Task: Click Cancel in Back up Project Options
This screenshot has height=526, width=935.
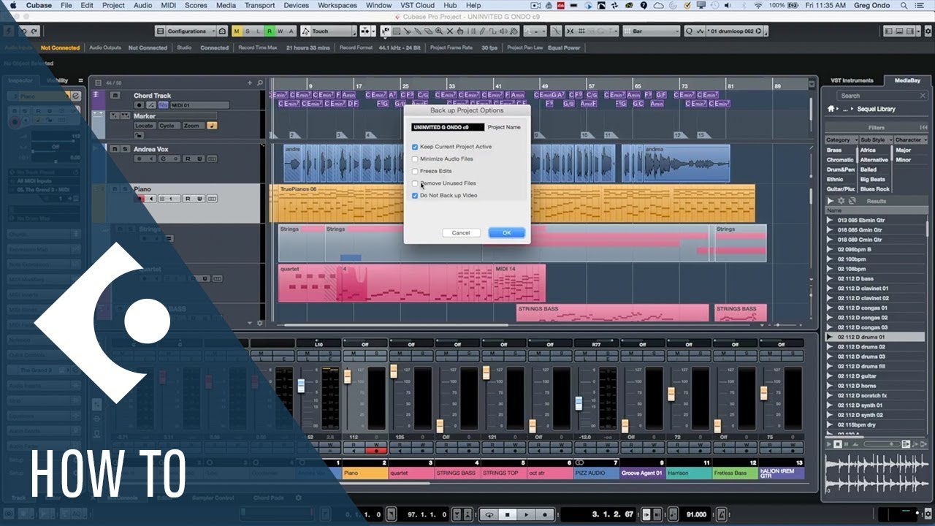Action: (461, 232)
